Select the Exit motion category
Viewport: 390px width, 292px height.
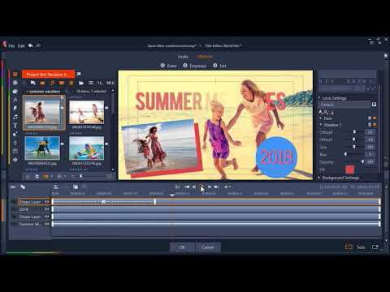(219, 66)
